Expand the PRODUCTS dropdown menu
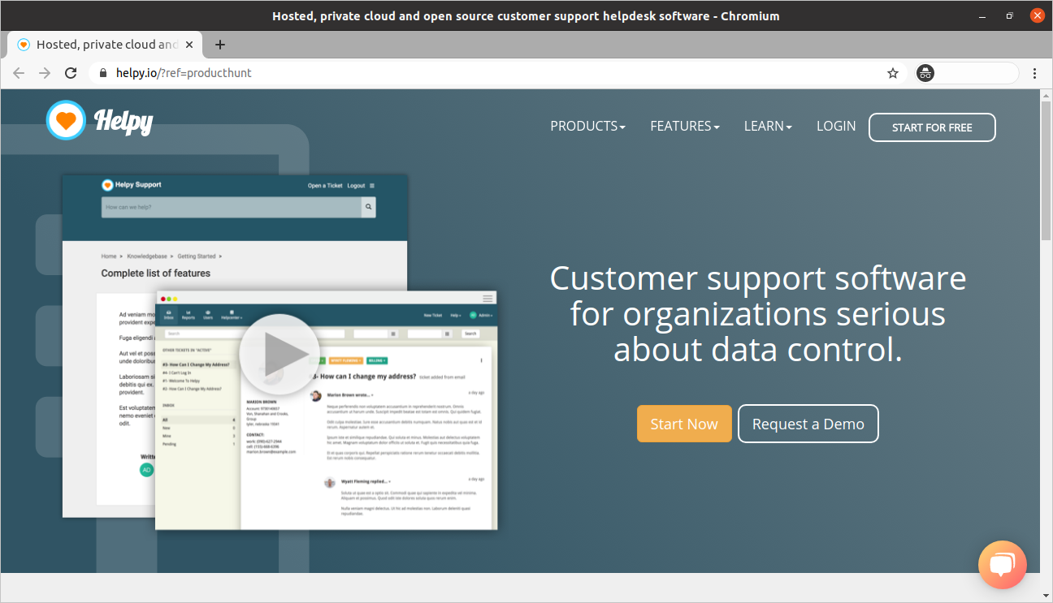1053x603 pixels. pos(587,127)
